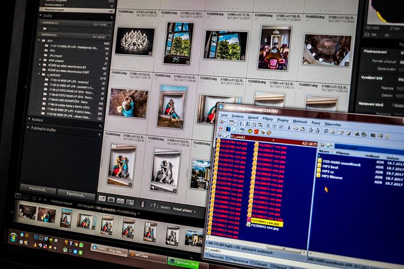
Task: Open filmstrip source path dropdown after FUJ0860.dng
Action: click(x=139, y=214)
